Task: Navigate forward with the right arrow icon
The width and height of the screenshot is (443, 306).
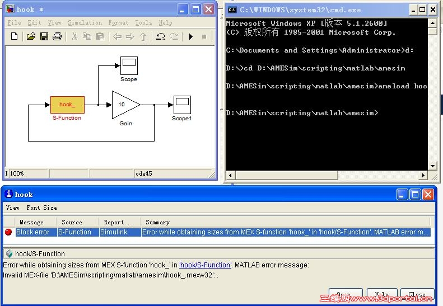Action: tap(130, 36)
